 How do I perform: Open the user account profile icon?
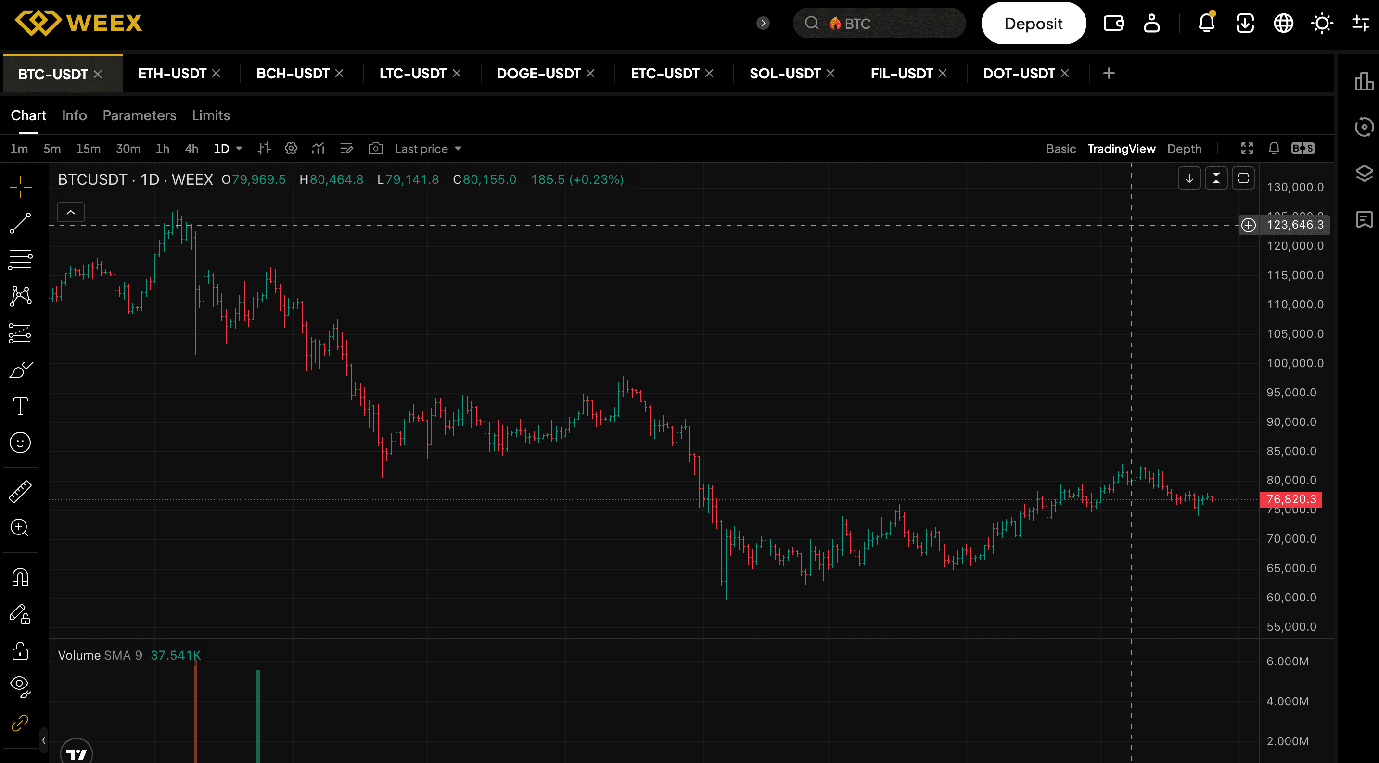click(x=1151, y=23)
